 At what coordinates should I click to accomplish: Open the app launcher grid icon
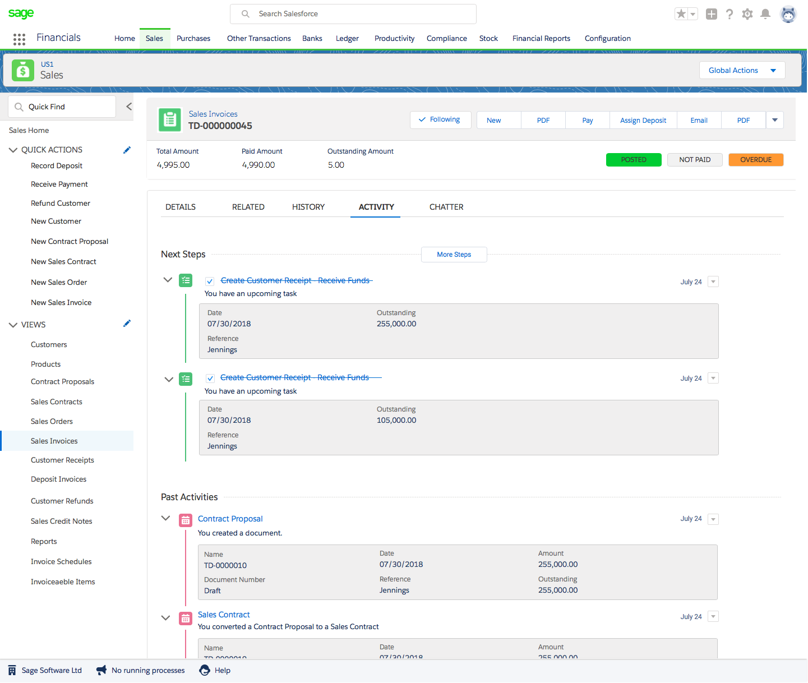tap(19, 39)
